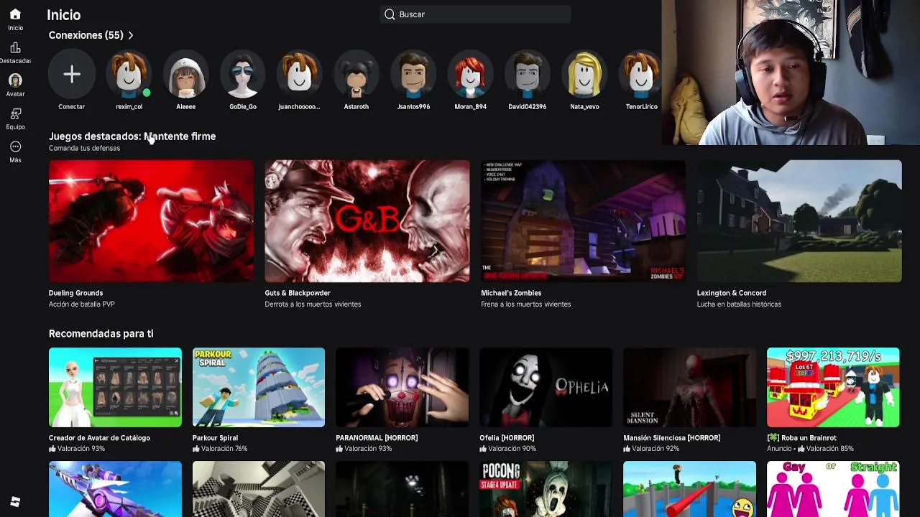
Task: Open Creador de Avatar de Catálogo thumbnail
Action: coord(115,388)
